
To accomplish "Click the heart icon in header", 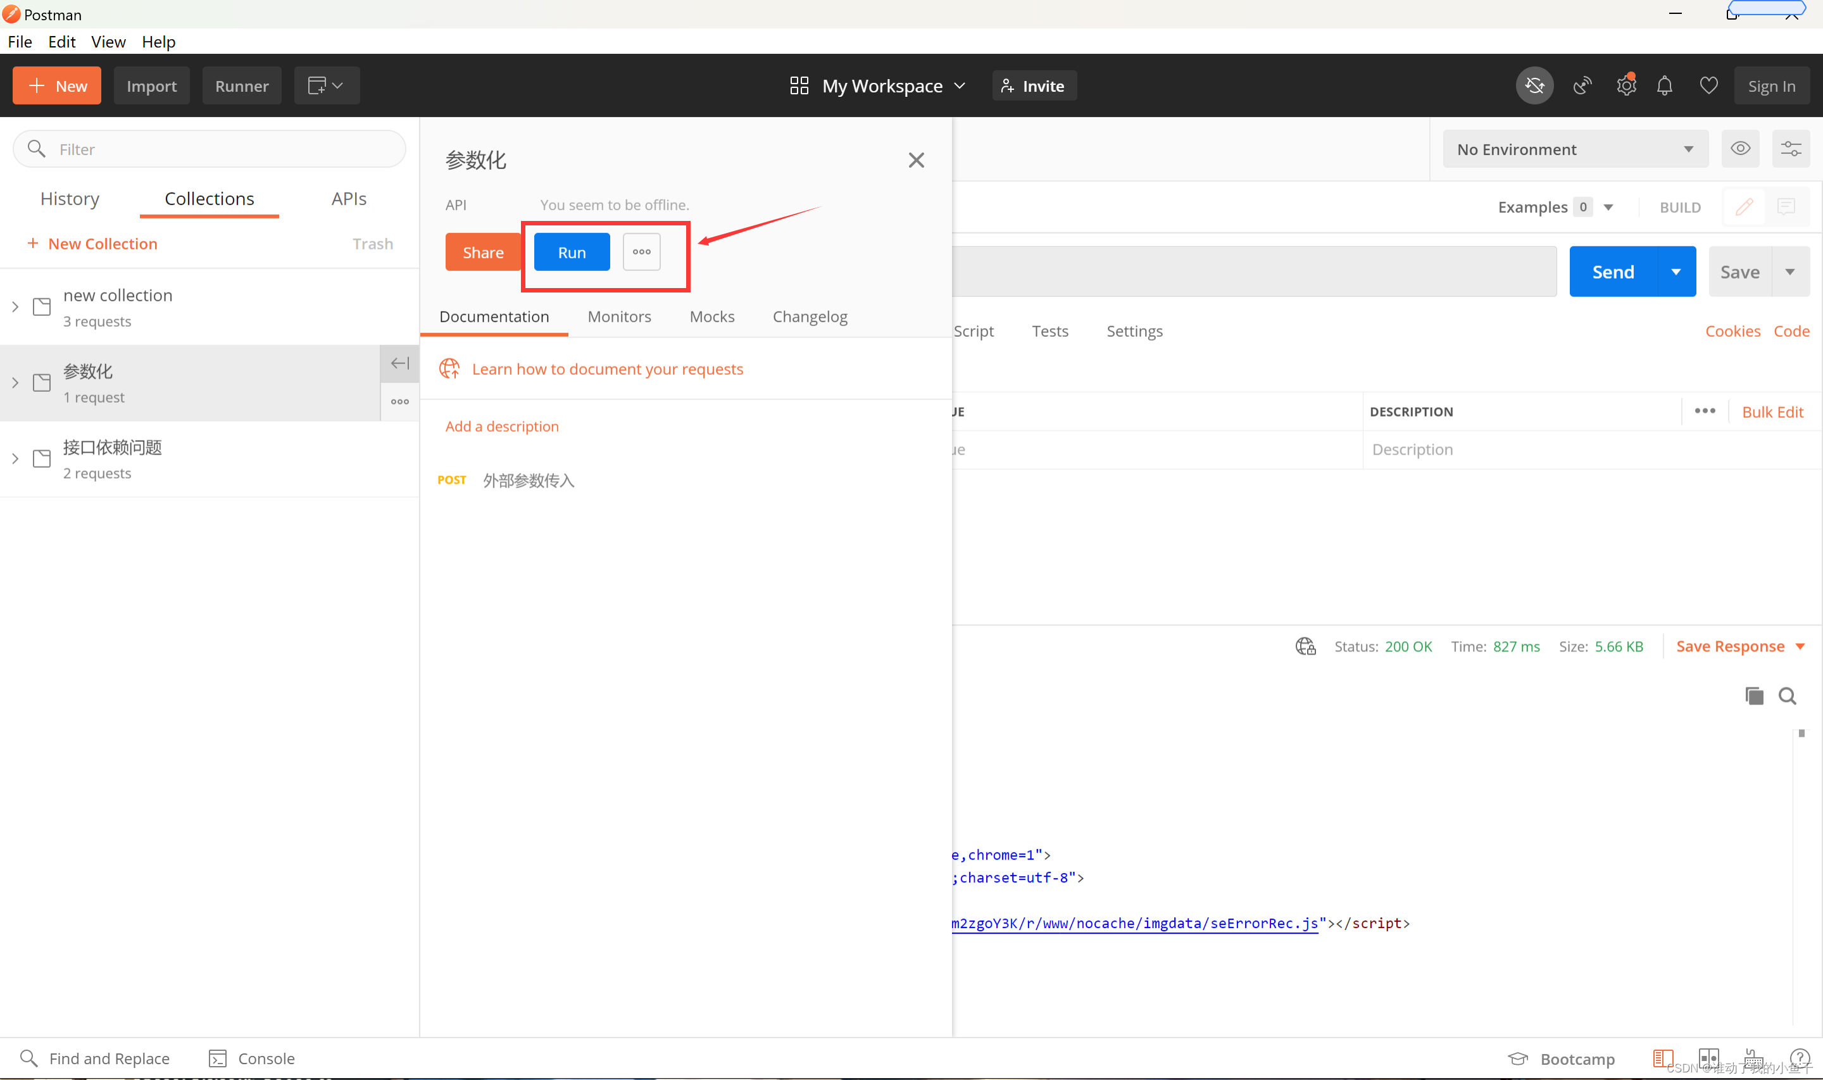I will pos(1709,86).
